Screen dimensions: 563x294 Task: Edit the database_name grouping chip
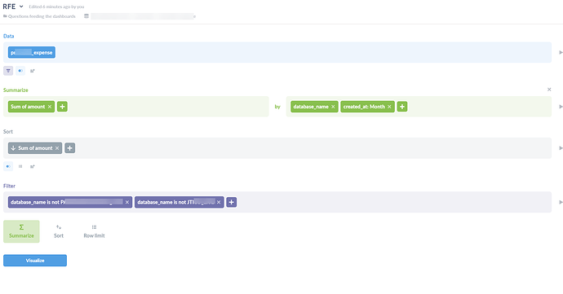pyautogui.click(x=311, y=107)
